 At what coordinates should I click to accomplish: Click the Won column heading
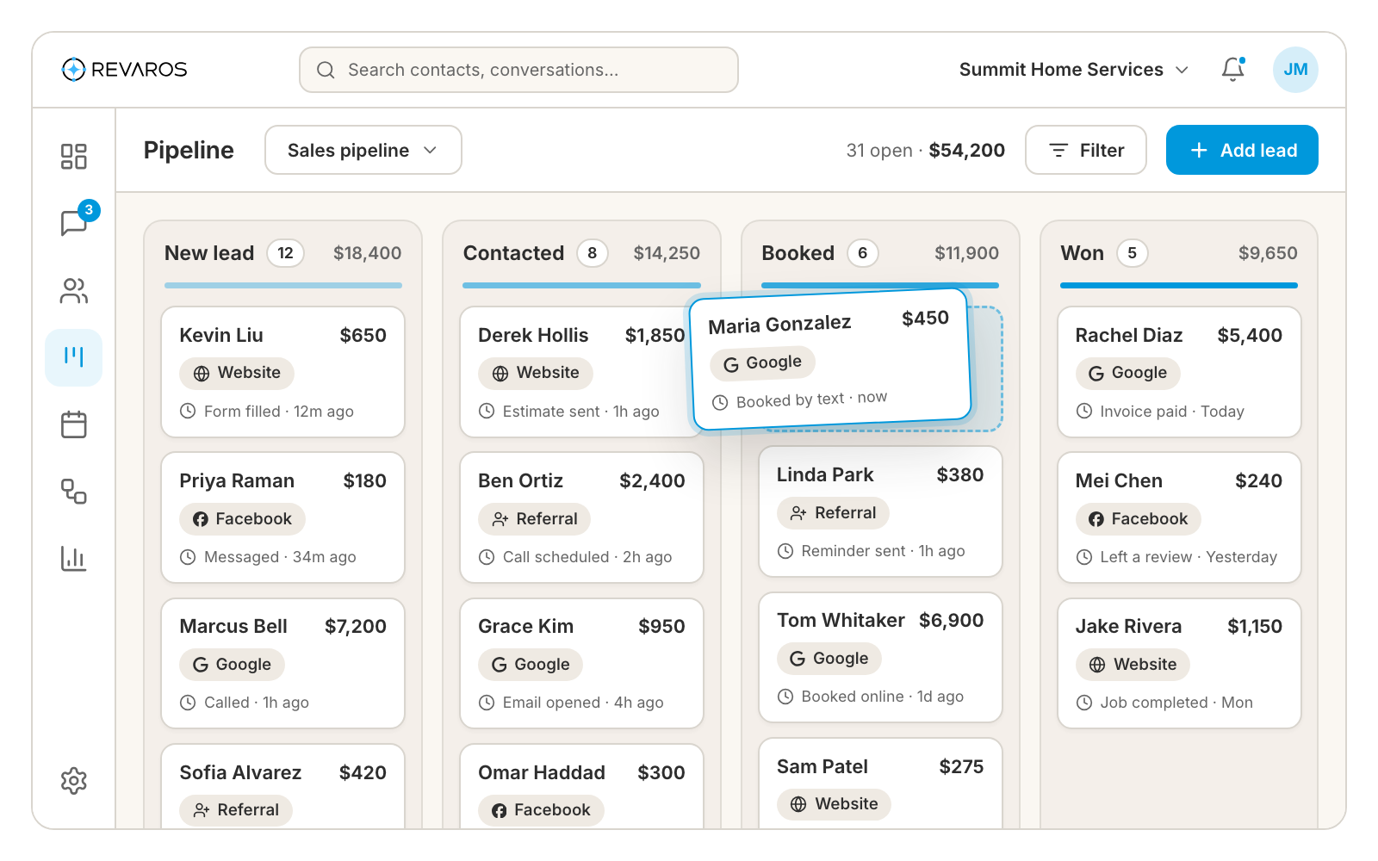[x=1082, y=253]
